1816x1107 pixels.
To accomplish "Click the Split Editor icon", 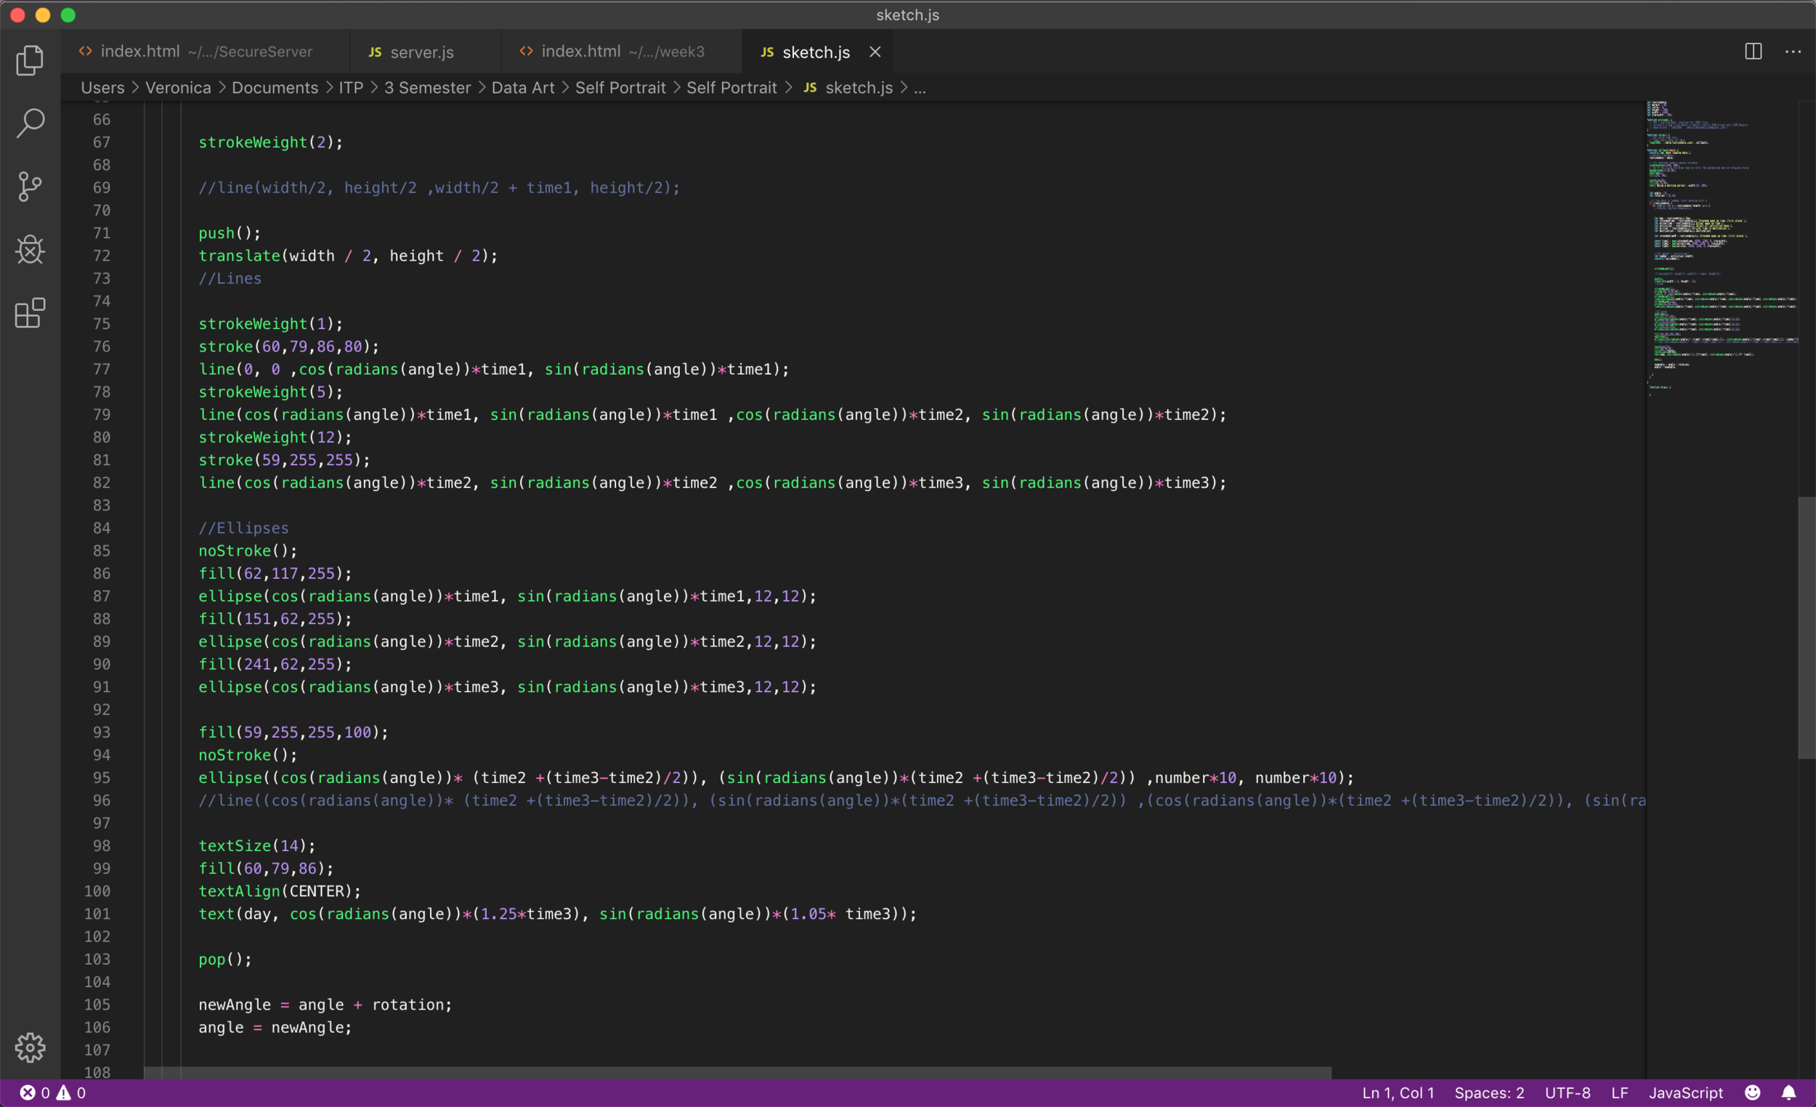I will tap(1754, 52).
